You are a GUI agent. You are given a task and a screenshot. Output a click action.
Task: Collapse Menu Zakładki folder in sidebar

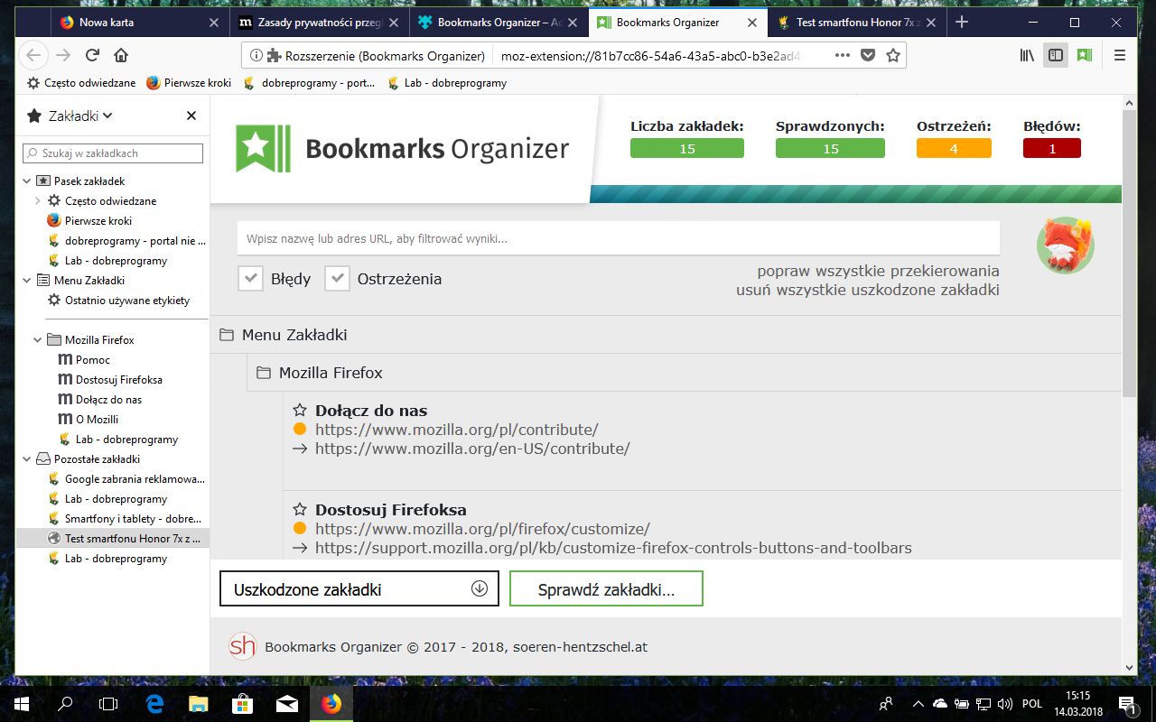pos(27,281)
